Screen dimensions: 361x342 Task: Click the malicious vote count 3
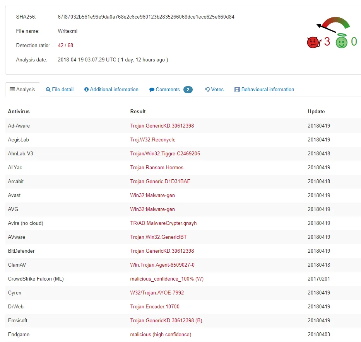click(x=327, y=42)
